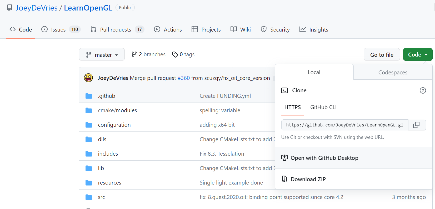
Task: Open the clone help question mark icon
Action: point(423,90)
